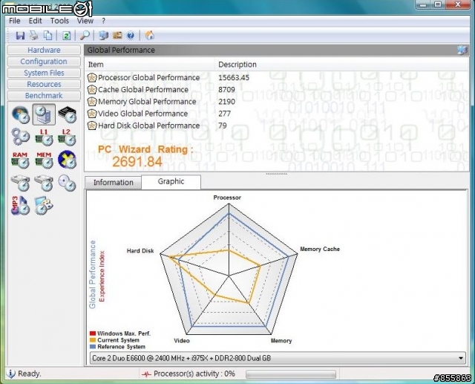Click the green Refresh toolbar icon

66,36
